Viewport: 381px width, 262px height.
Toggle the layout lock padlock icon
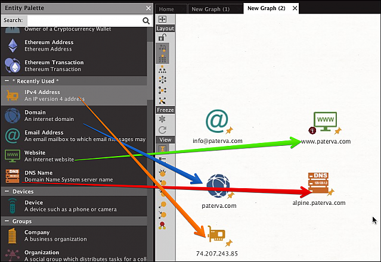pos(162,38)
